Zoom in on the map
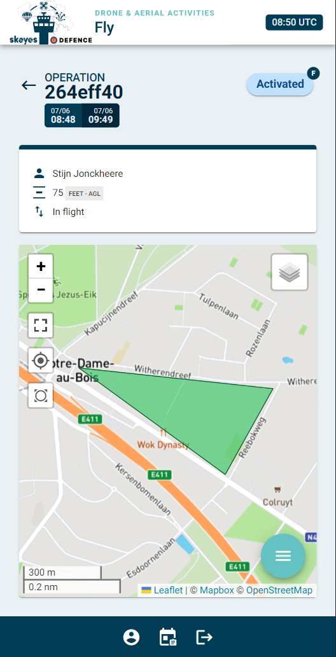The height and width of the screenshot is (657, 336). 41,266
